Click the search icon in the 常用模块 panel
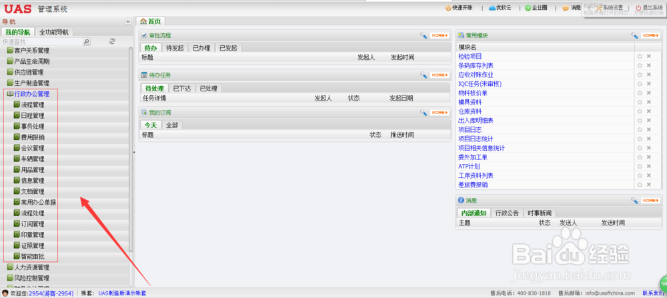Screen dimensions: 667x298 [x=634, y=35]
